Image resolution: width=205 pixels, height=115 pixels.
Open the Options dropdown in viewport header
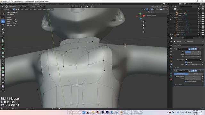165,7
